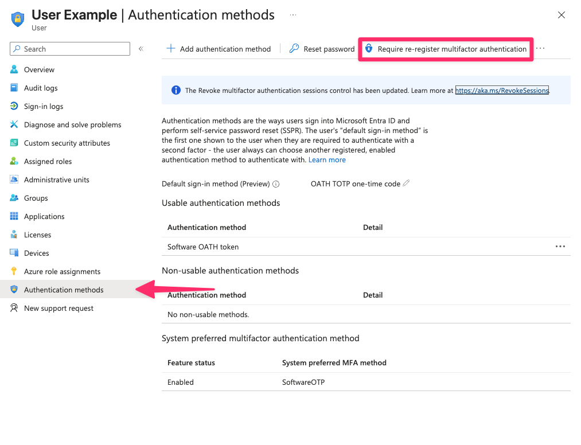Click the Devices monitor icon
The height and width of the screenshot is (445, 581).
point(14,253)
